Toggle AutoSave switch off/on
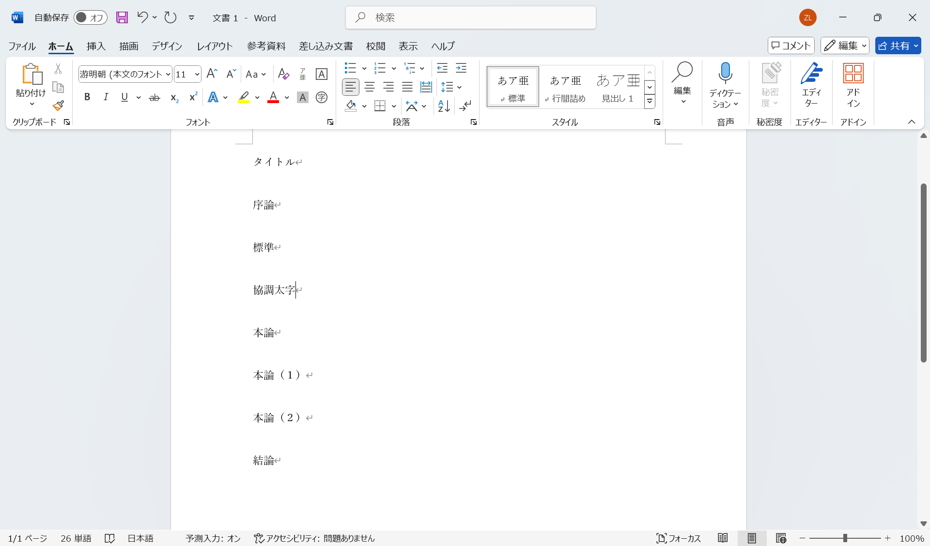This screenshot has width=930, height=546. [90, 18]
